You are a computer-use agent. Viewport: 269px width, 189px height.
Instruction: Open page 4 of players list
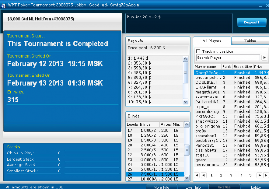click(x=241, y=175)
